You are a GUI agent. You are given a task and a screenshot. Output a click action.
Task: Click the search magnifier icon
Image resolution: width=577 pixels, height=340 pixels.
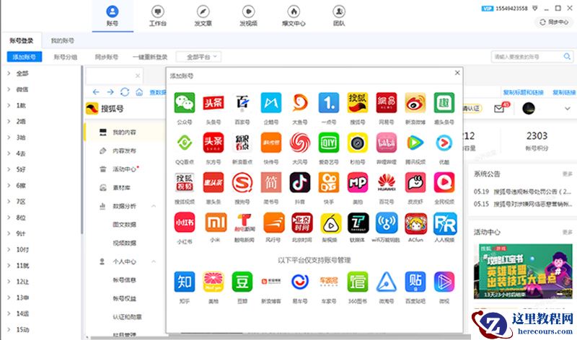(567, 57)
